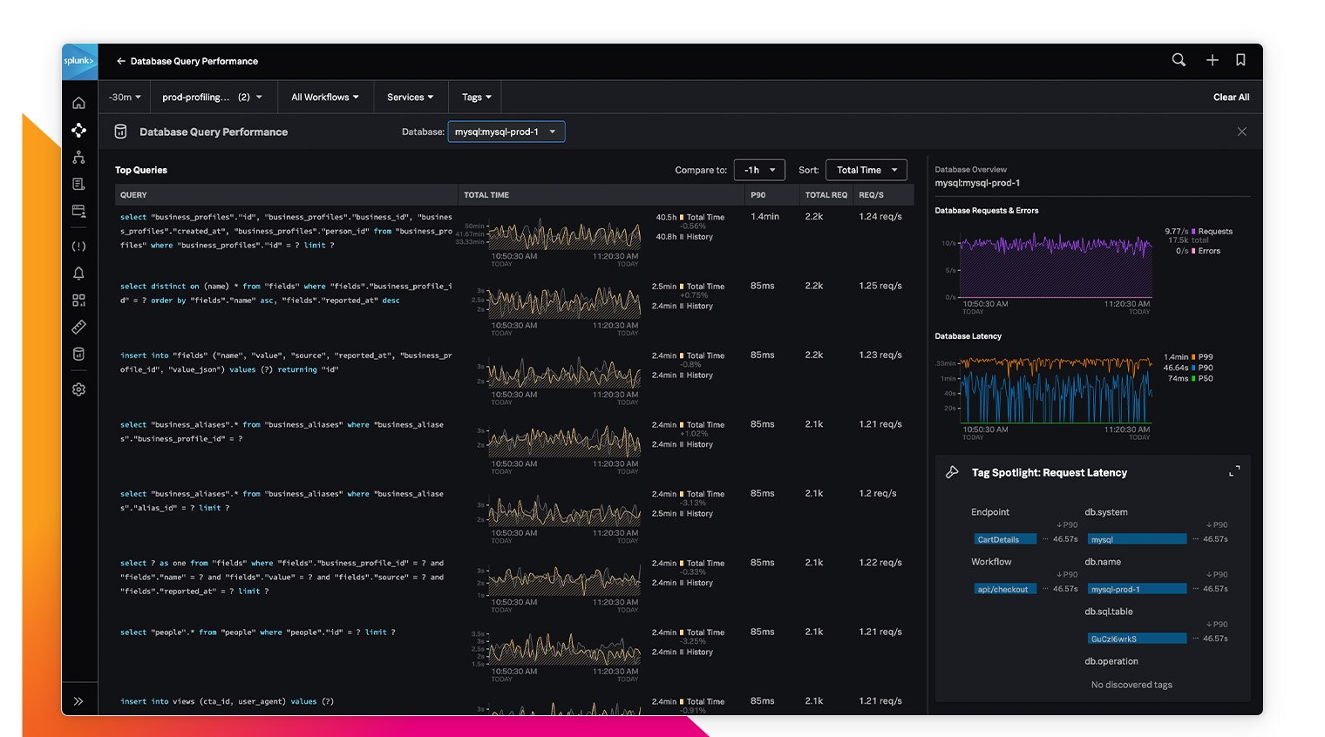Open the Log Observer icon in sidebar
The height and width of the screenshot is (737, 1325).
pos(78,184)
